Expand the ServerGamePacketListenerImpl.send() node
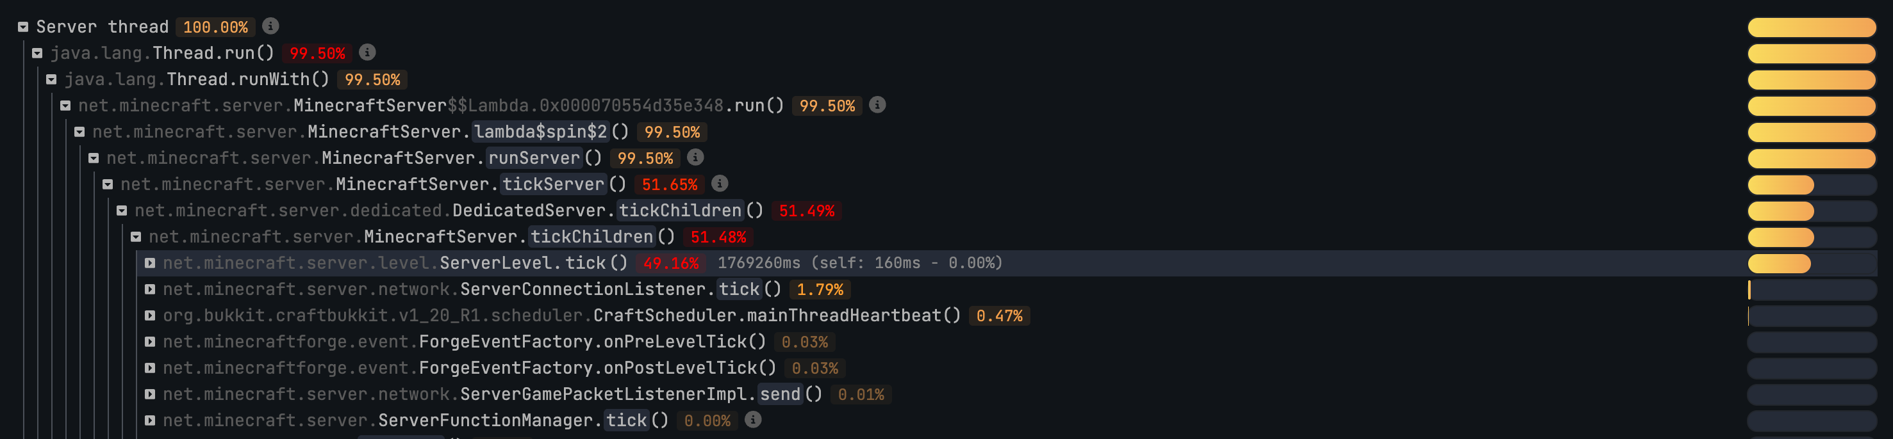The height and width of the screenshot is (439, 1893). [150, 394]
